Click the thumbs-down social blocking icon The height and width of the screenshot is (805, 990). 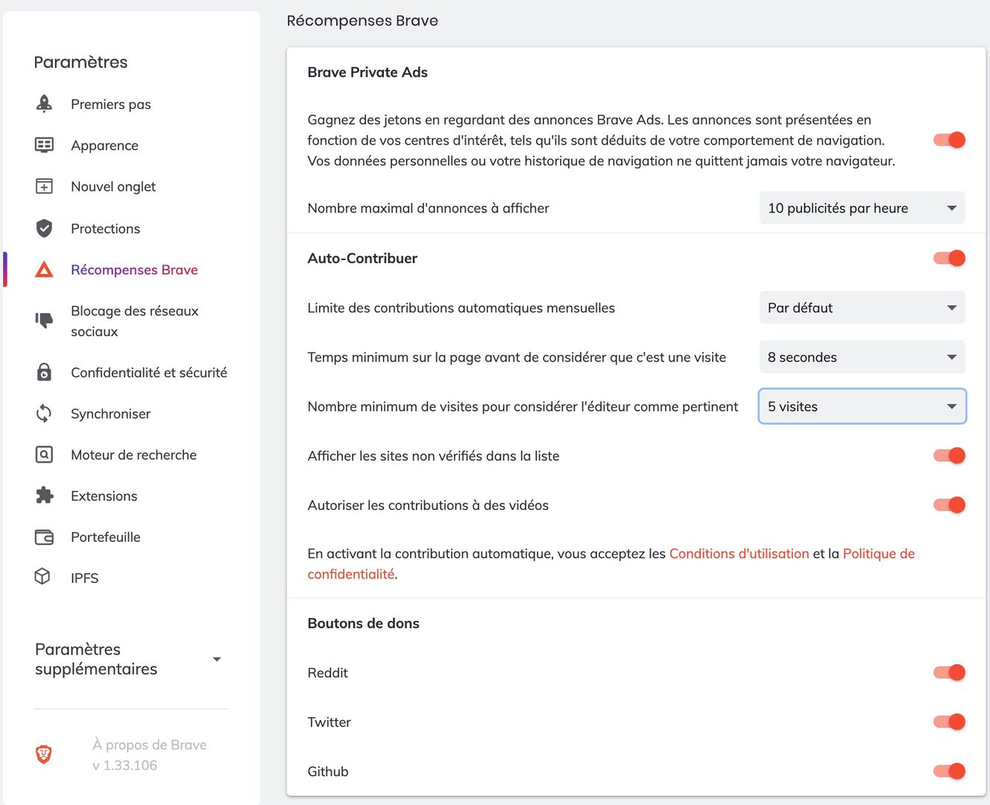click(x=44, y=321)
